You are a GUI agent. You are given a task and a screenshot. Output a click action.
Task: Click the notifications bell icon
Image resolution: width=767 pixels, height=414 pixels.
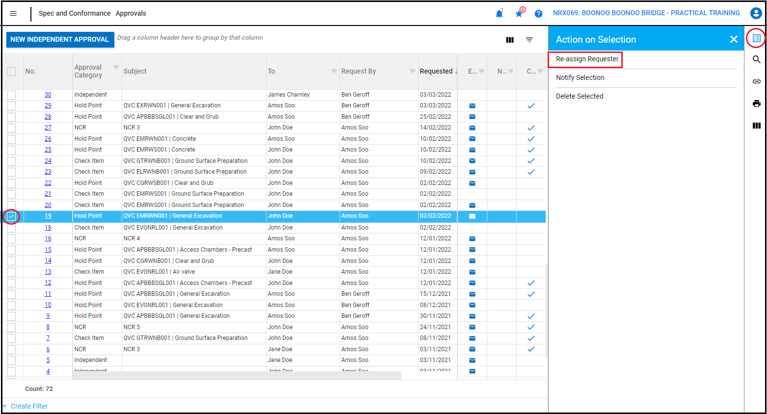pyautogui.click(x=499, y=14)
